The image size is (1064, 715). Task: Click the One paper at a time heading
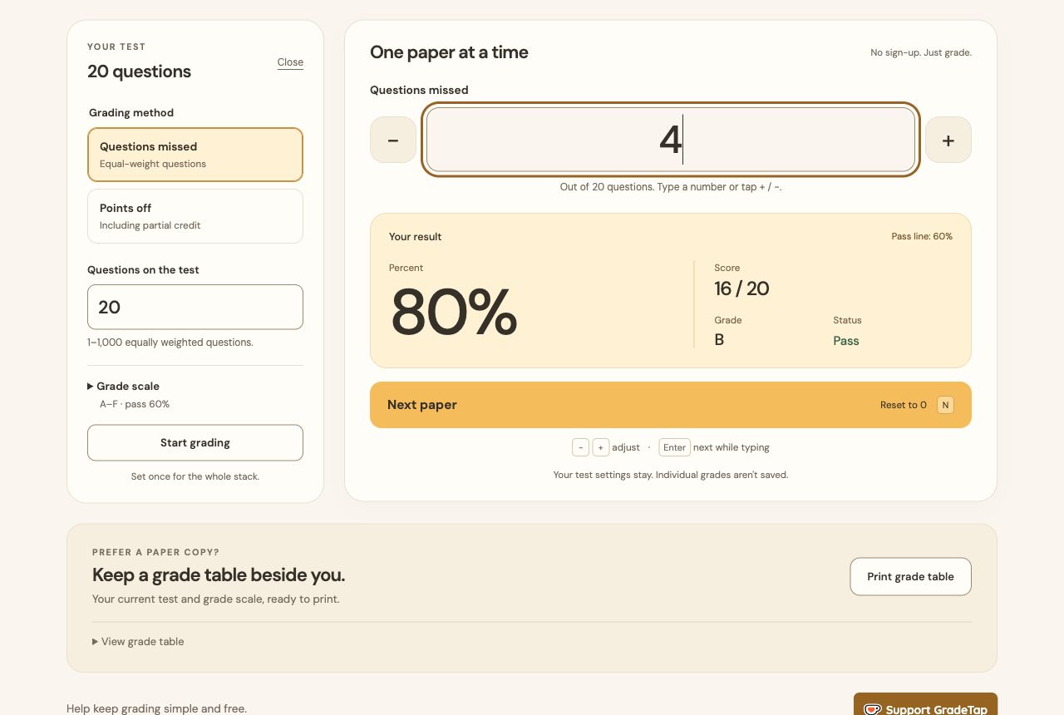point(449,52)
